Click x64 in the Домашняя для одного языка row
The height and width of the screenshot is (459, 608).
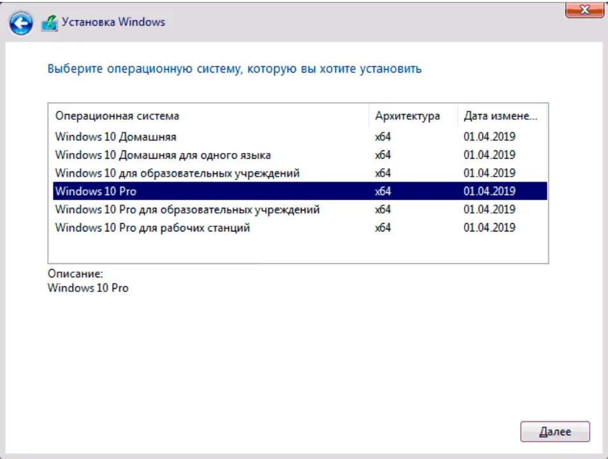pos(383,155)
